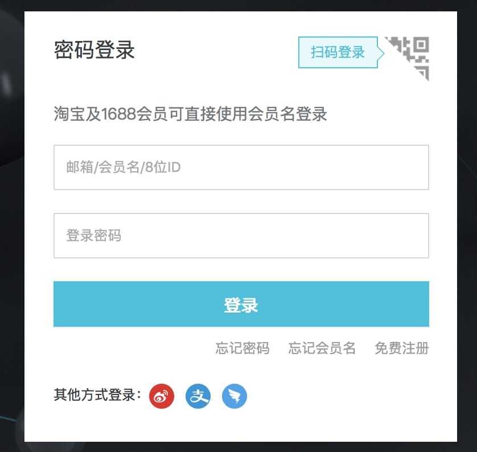Open the 免费注册 link
Screen dimensions: 477x452
pos(402,348)
